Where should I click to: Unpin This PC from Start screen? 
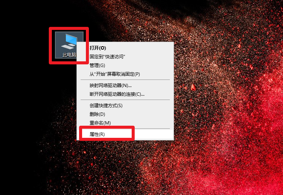[x=125, y=74]
